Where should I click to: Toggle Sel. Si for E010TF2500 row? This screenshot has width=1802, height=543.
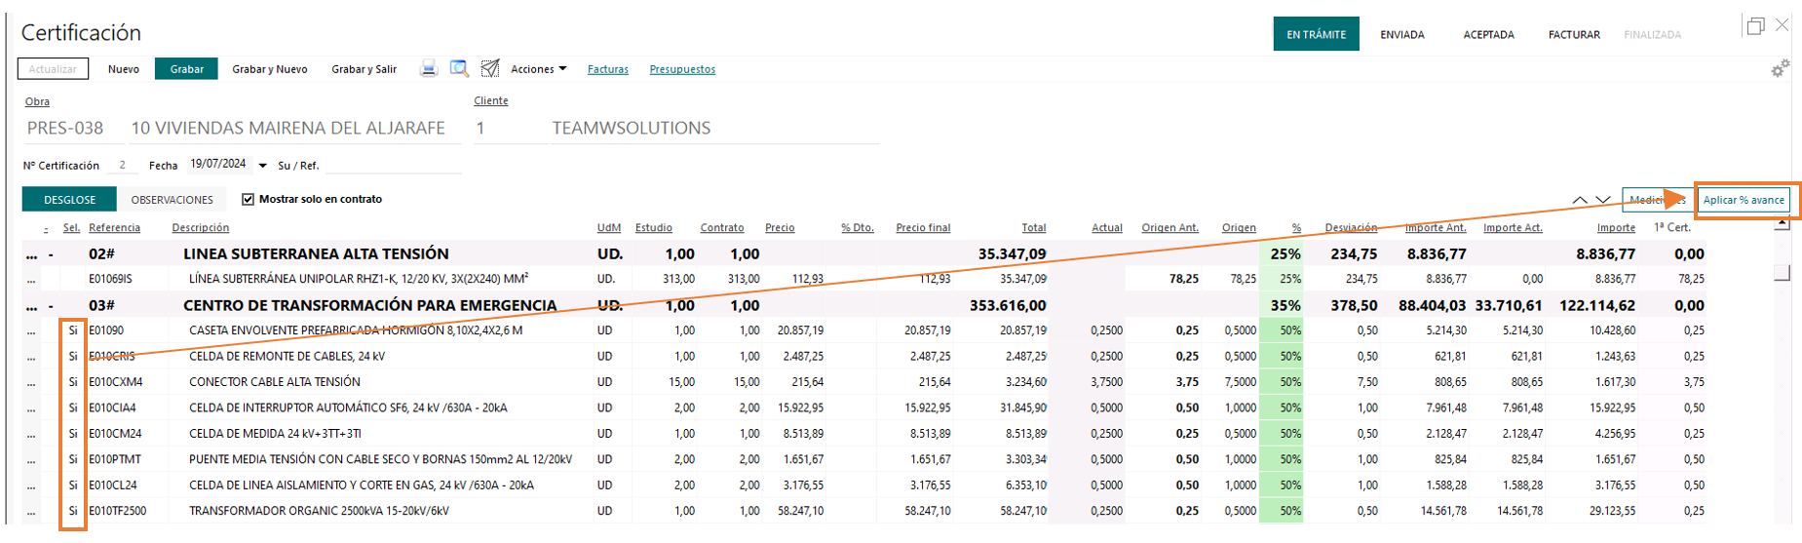tap(73, 511)
